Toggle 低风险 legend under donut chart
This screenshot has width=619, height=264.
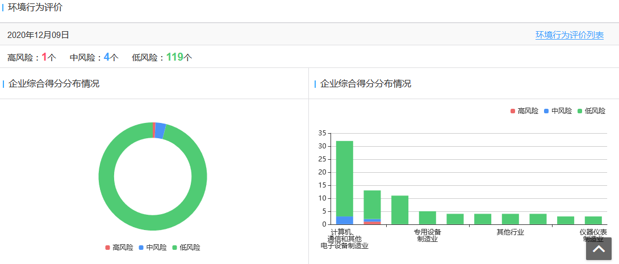(x=186, y=248)
